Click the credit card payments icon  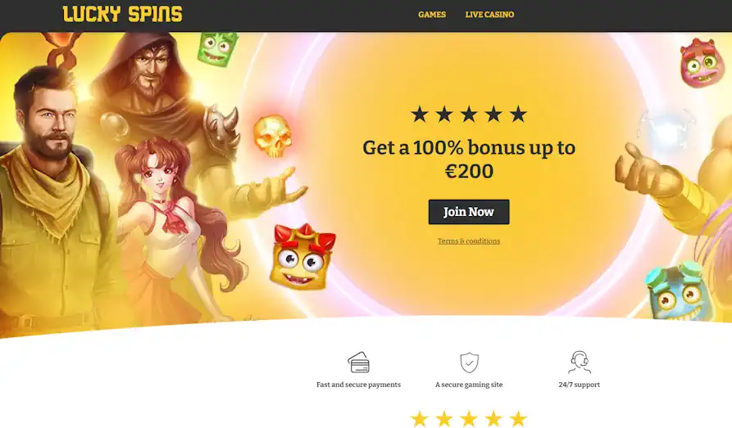(x=358, y=363)
